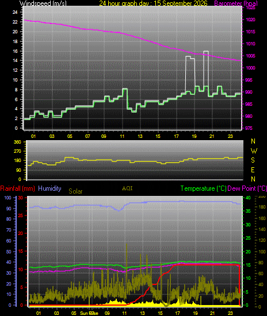Select the 1015 barometer axis value

coord(250,32)
